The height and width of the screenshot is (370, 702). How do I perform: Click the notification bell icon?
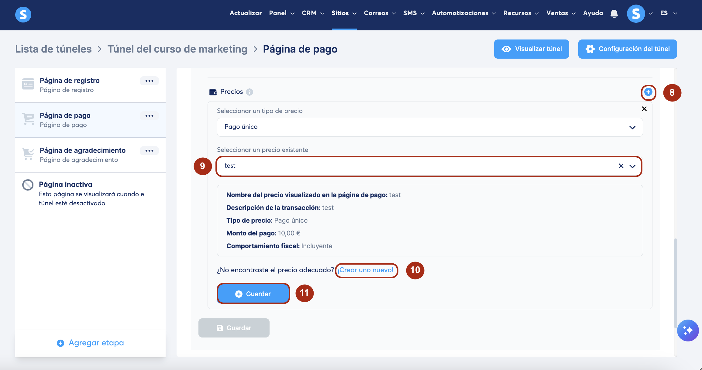pos(614,13)
